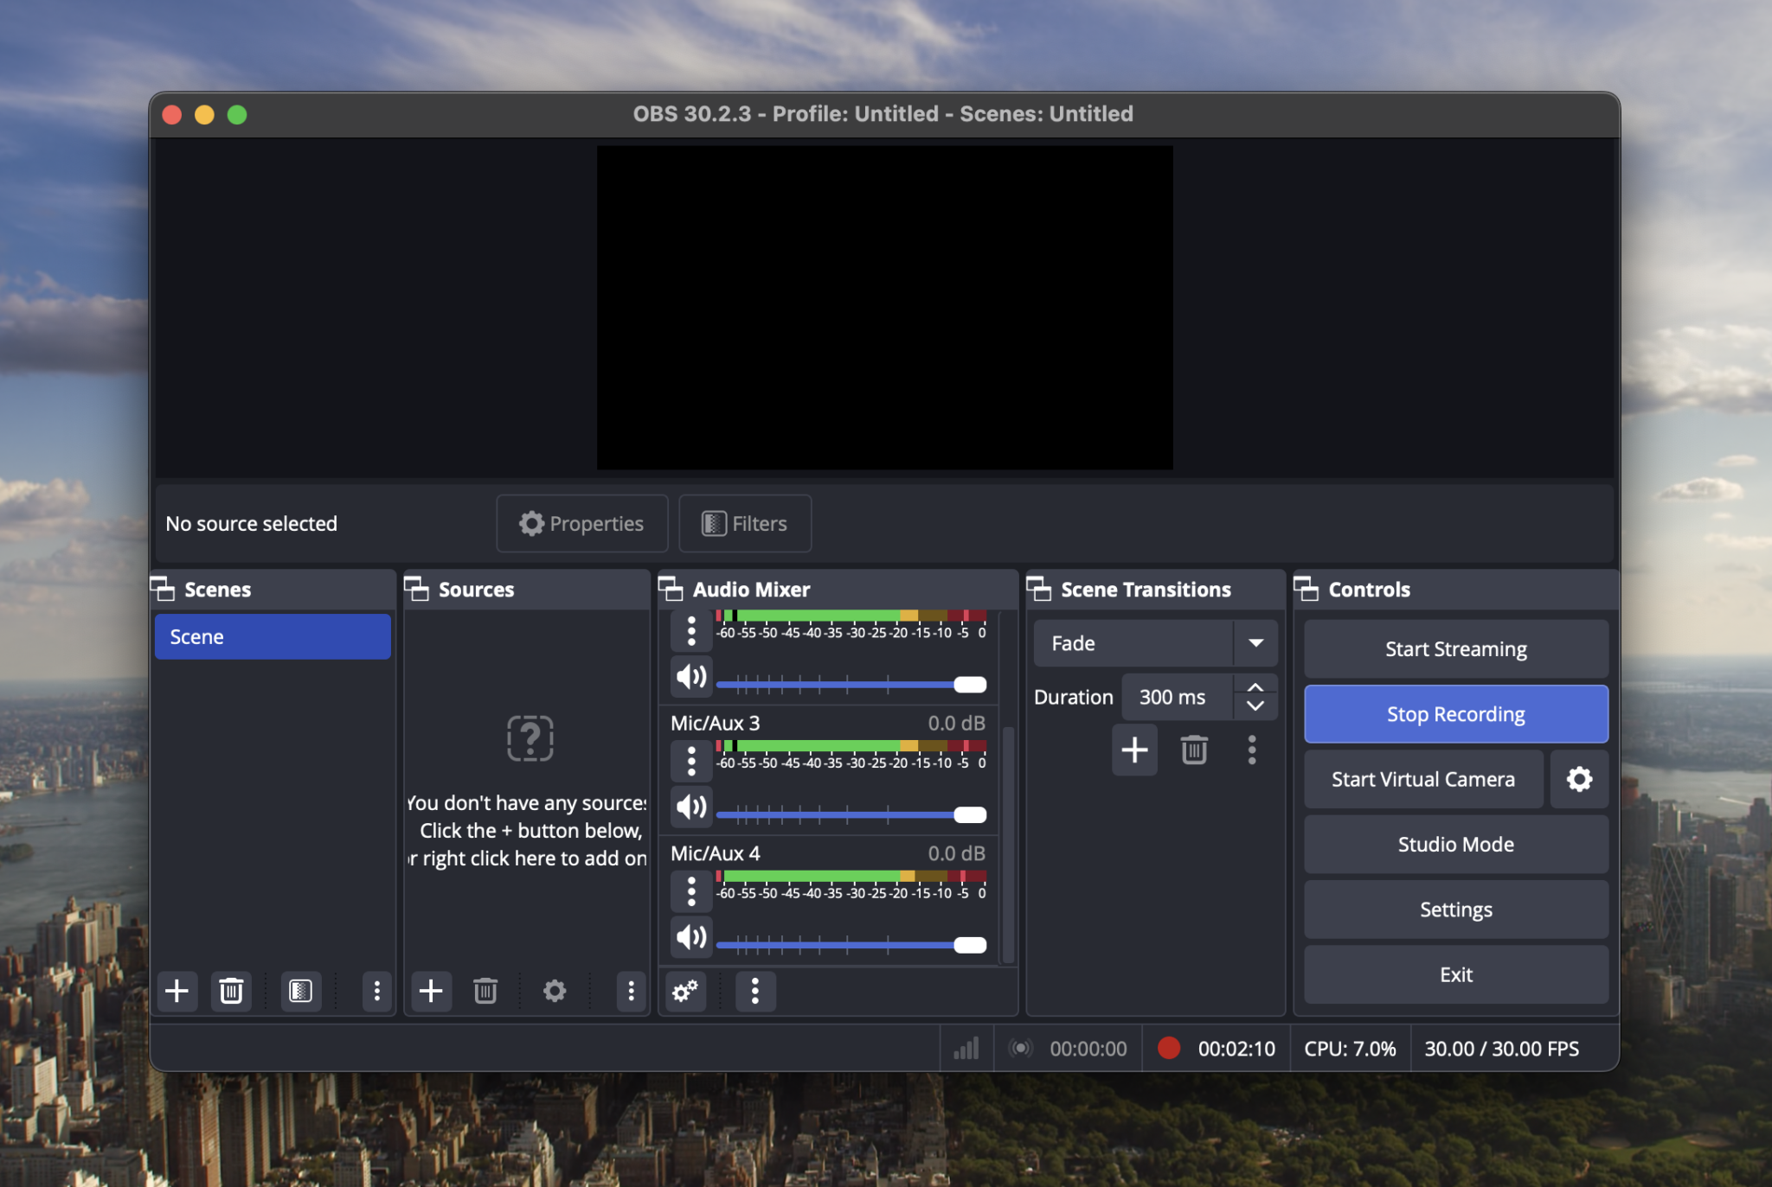Delete the selected scene using the trash icon
Viewport: 1772px width, 1187px height.
click(230, 991)
